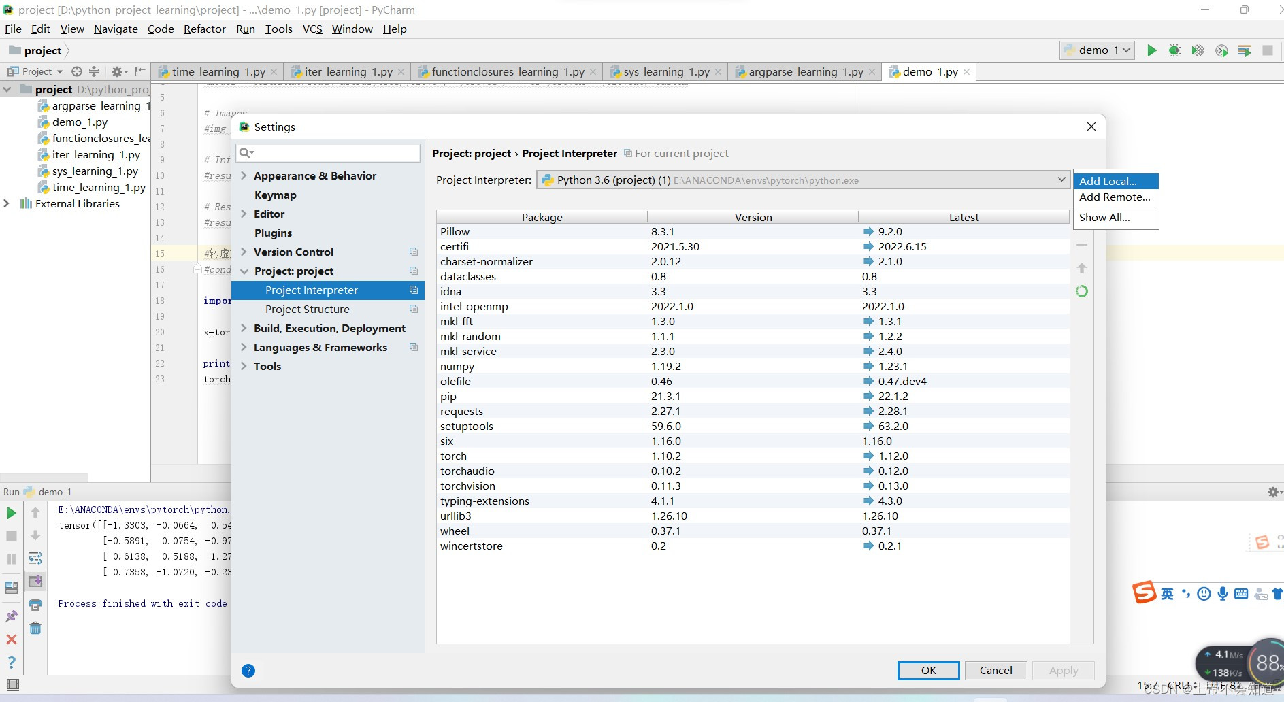Click the Sogou input method S icon
The width and height of the screenshot is (1284, 702).
point(1145,592)
